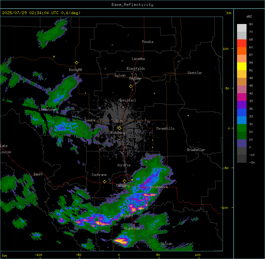Pick the white 70-80 dBZ legend swatch
This screenshot has height=259, width=265.
tap(242, 28)
